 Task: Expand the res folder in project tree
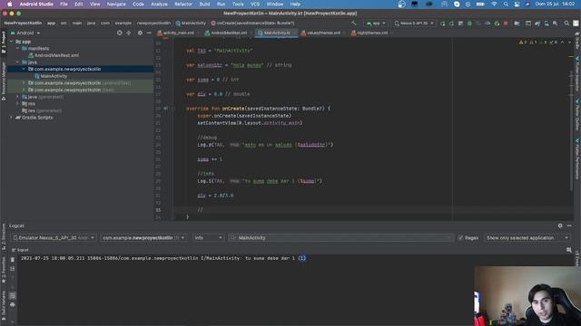pos(17,104)
